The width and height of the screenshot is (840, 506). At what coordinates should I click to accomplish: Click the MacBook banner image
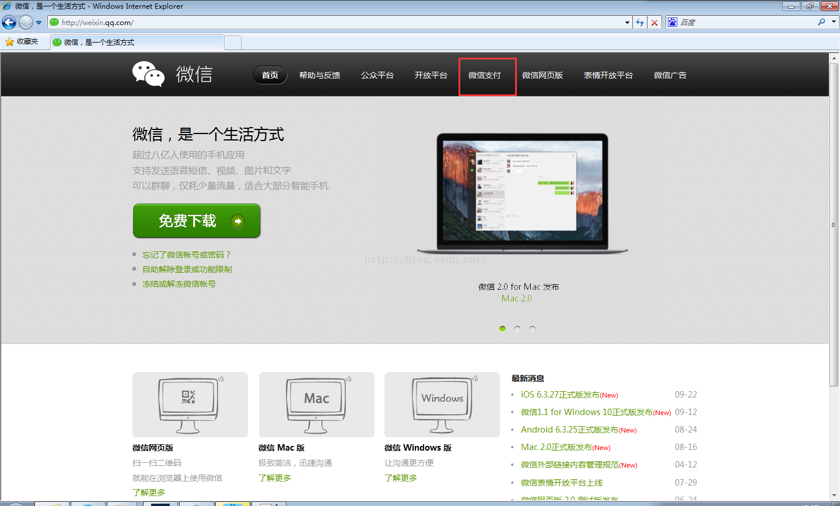click(x=523, y=194)
